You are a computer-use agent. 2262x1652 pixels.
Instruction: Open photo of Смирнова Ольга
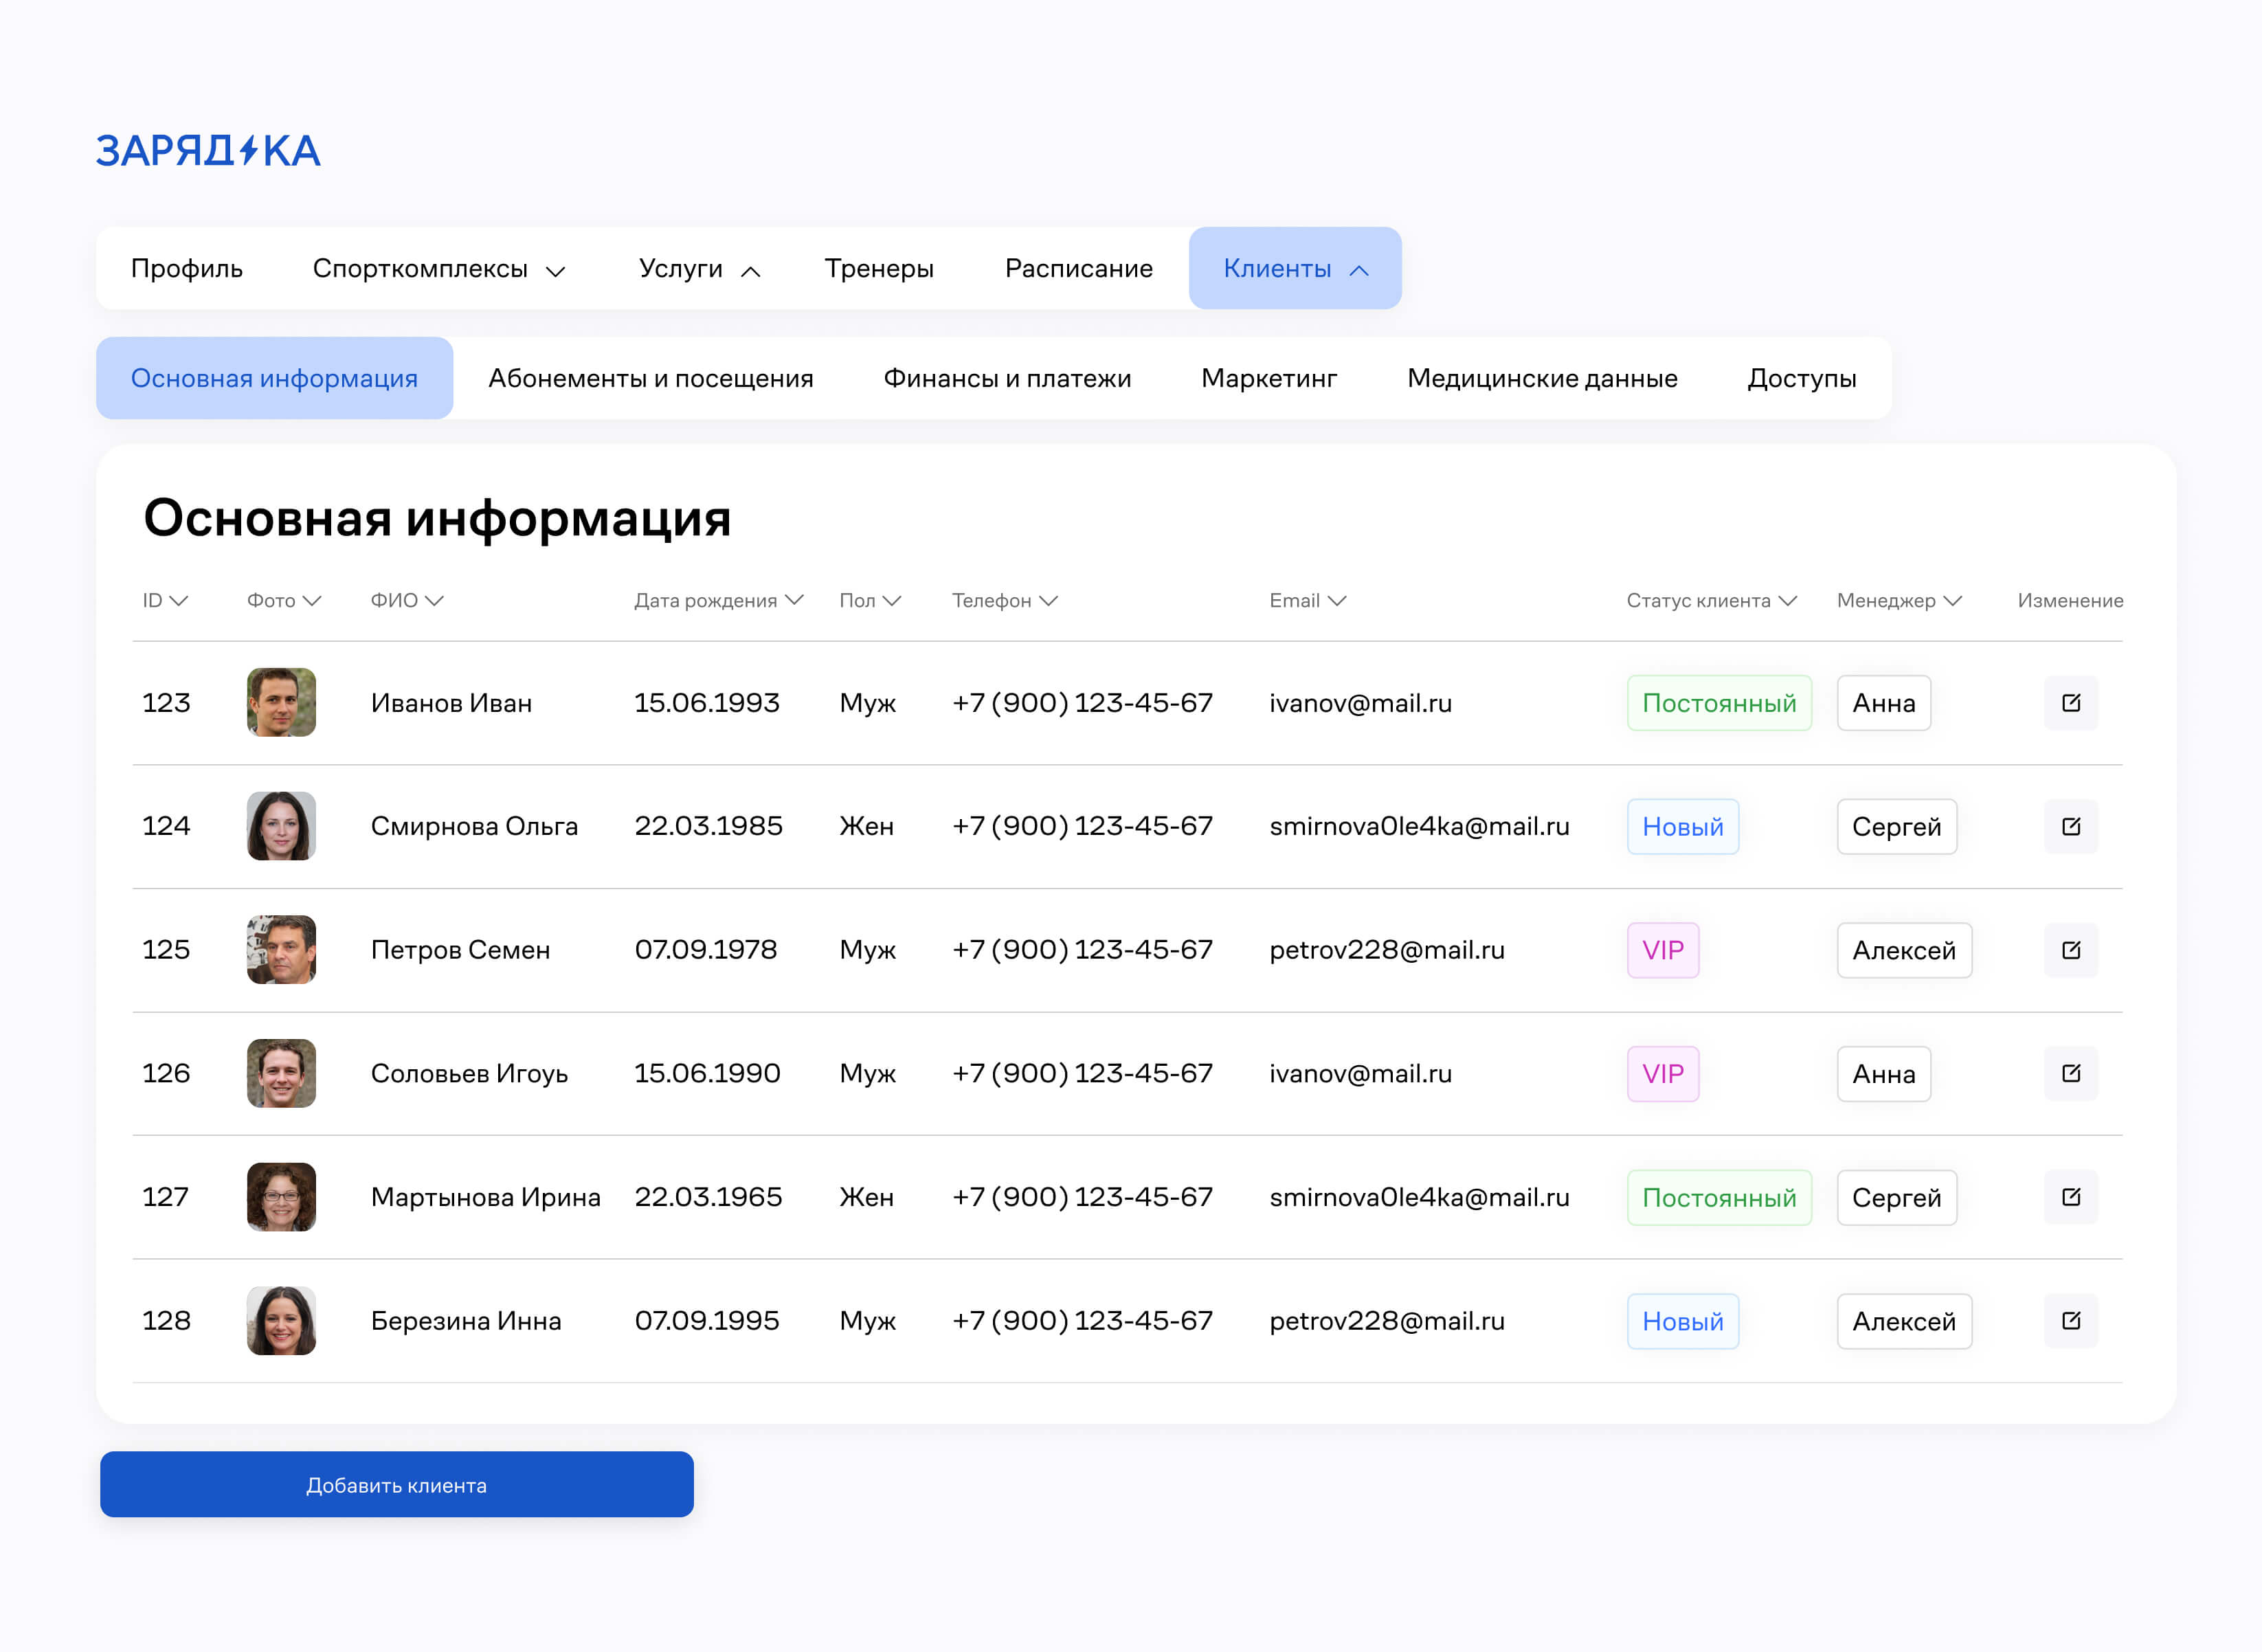pyautogui.click(x=281, y=826)
